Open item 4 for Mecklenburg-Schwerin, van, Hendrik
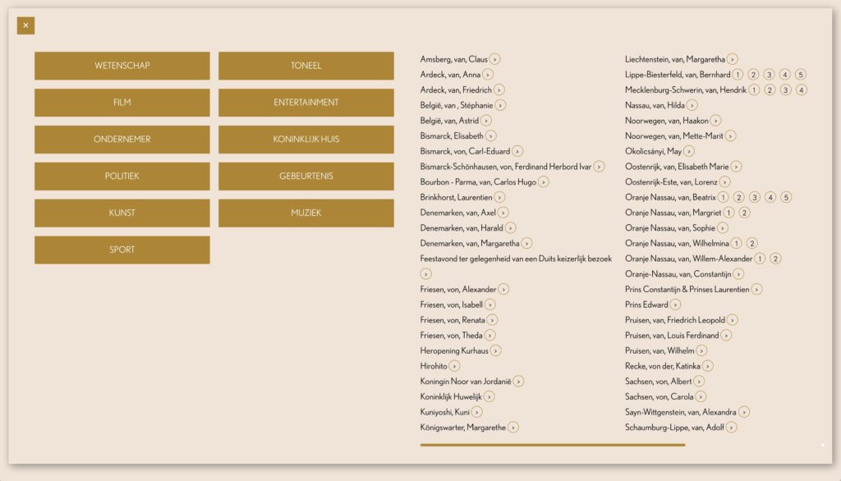 tap(802, 90)
